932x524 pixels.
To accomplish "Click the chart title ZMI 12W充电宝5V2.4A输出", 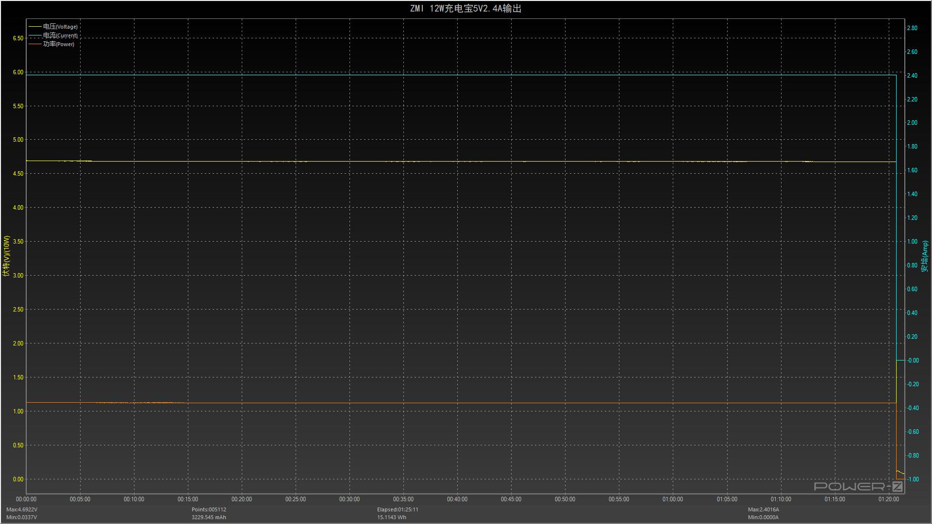I will 466,8.
